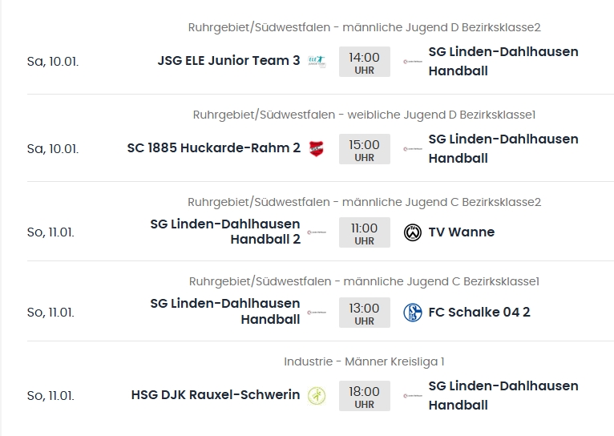Open the 14:00 UHR match details
The width and height of the screenshot is (614, 436).
click(x=365, y=62)
